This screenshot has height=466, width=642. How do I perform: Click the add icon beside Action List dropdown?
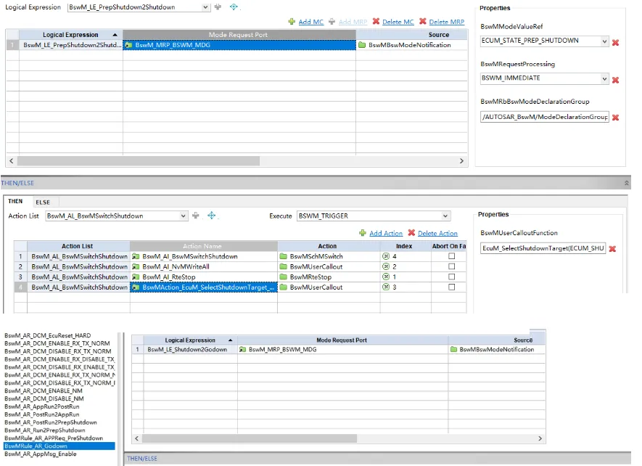[196, 216]
